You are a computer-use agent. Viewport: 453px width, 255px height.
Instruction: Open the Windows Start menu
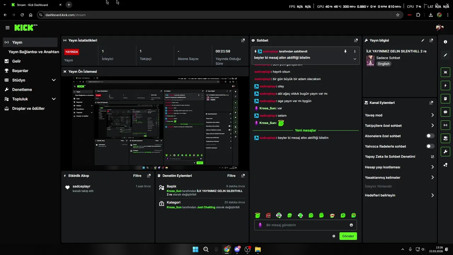(195, 249)
